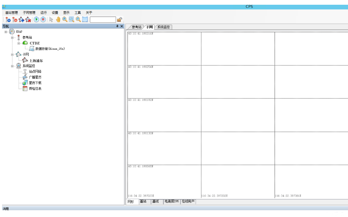Switch to the 电离层I95 bottom tab
348x217 pixels.
pos(171,201)
